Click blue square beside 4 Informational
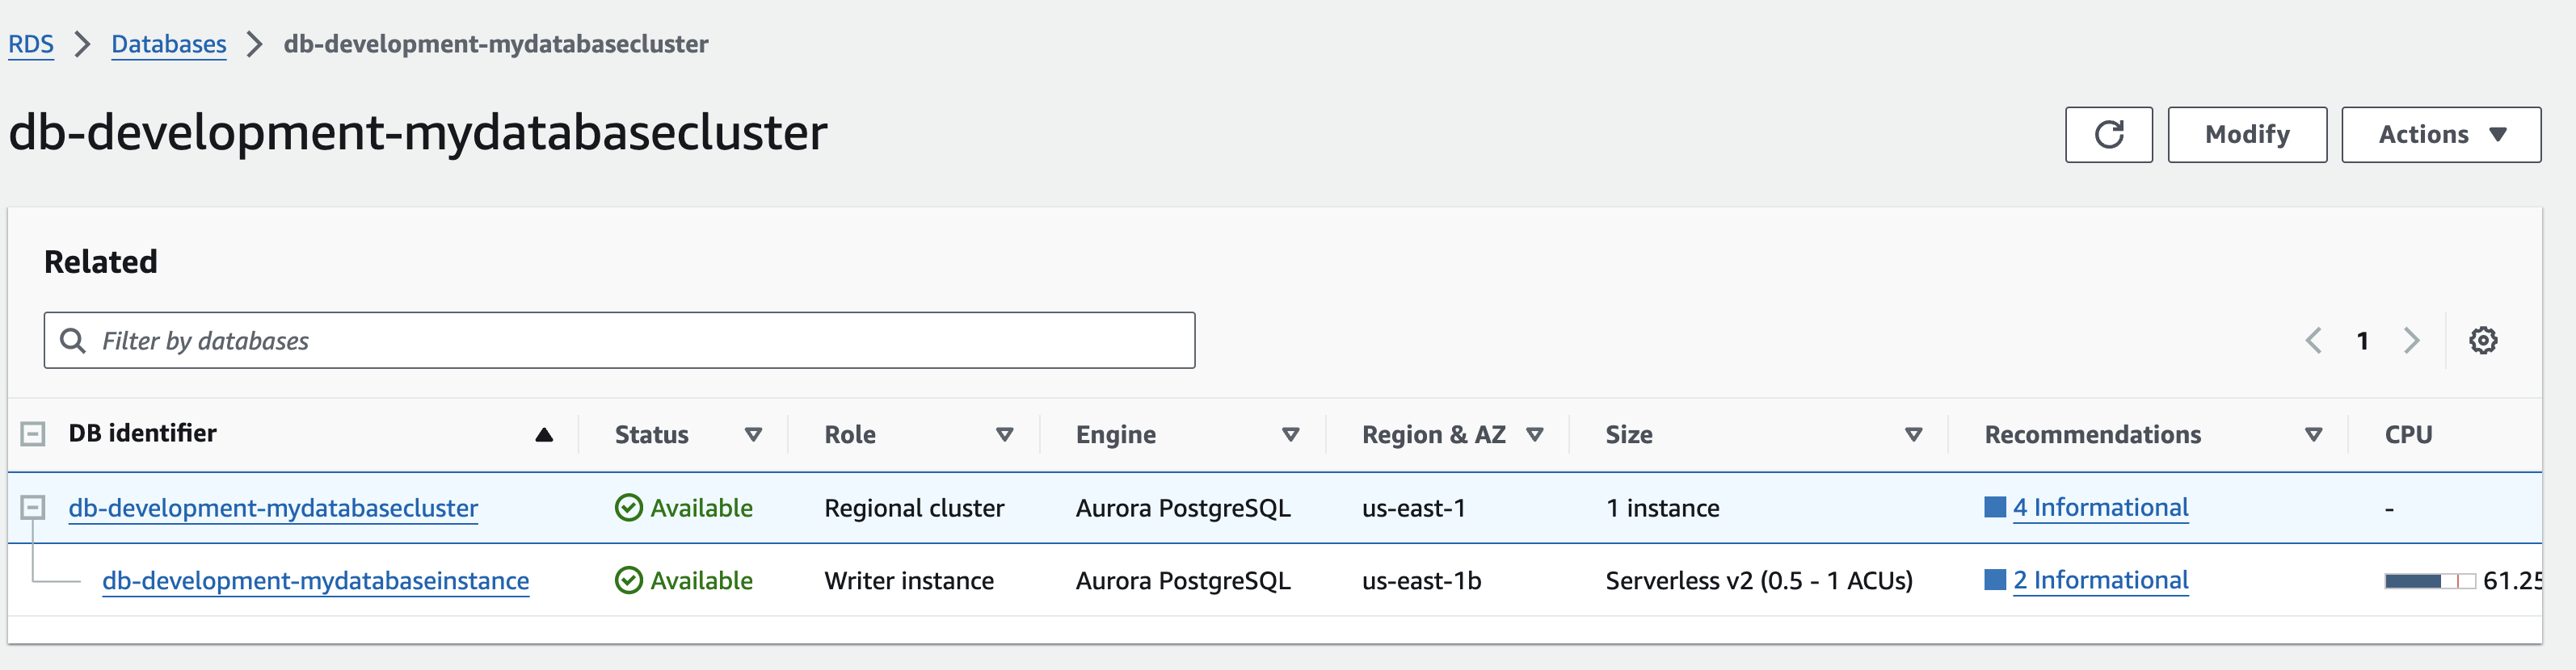 (x=1995, y=507)
